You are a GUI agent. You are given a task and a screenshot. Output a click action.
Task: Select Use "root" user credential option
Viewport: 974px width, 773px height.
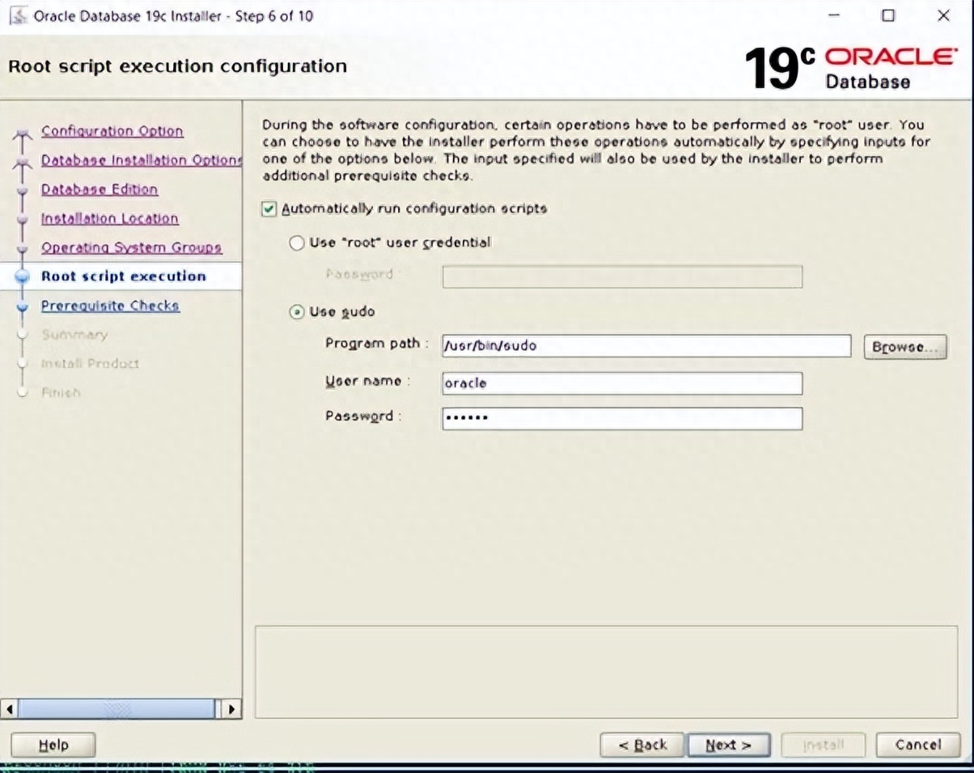(298, 243)
